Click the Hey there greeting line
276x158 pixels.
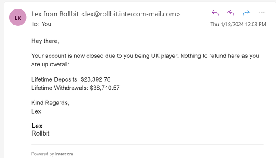45,41
